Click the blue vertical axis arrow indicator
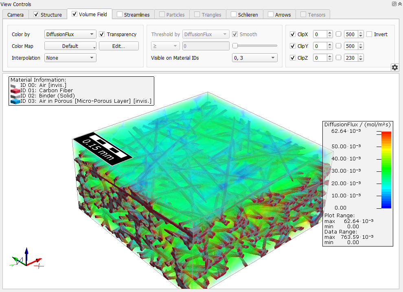403x292 pixels. [26, 253]
